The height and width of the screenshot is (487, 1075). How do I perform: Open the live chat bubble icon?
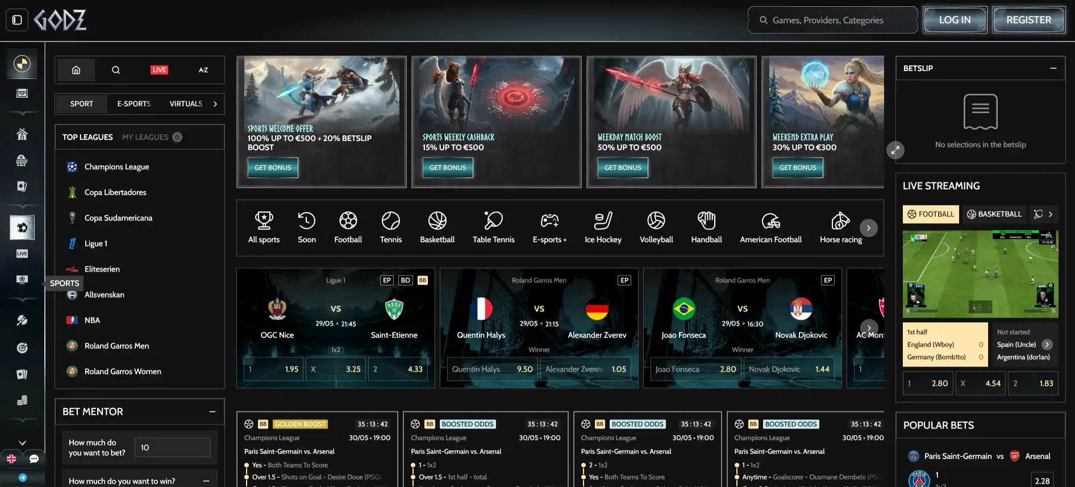[34, 459]
